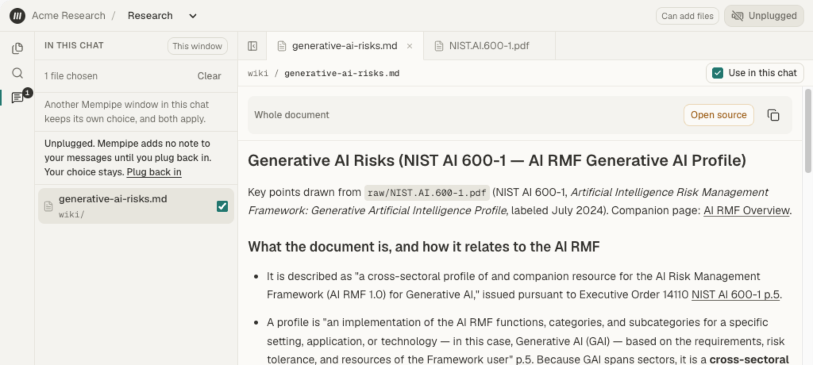Click the IN THIS CHAT panel header
The image size is (813, 365).
[74, 46]
